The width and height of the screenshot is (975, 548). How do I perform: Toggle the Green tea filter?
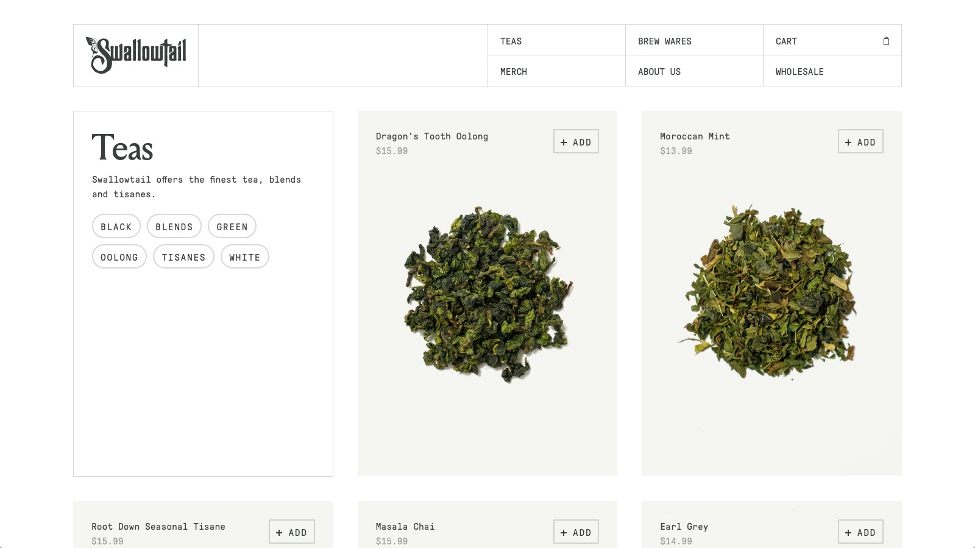click(x=232, y=227)
